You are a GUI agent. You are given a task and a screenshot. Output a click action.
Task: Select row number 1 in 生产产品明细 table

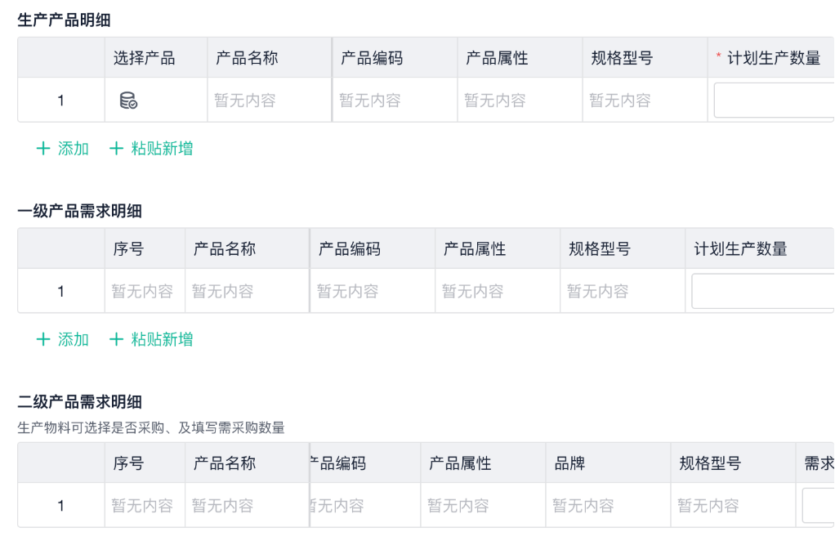(60, 101)
